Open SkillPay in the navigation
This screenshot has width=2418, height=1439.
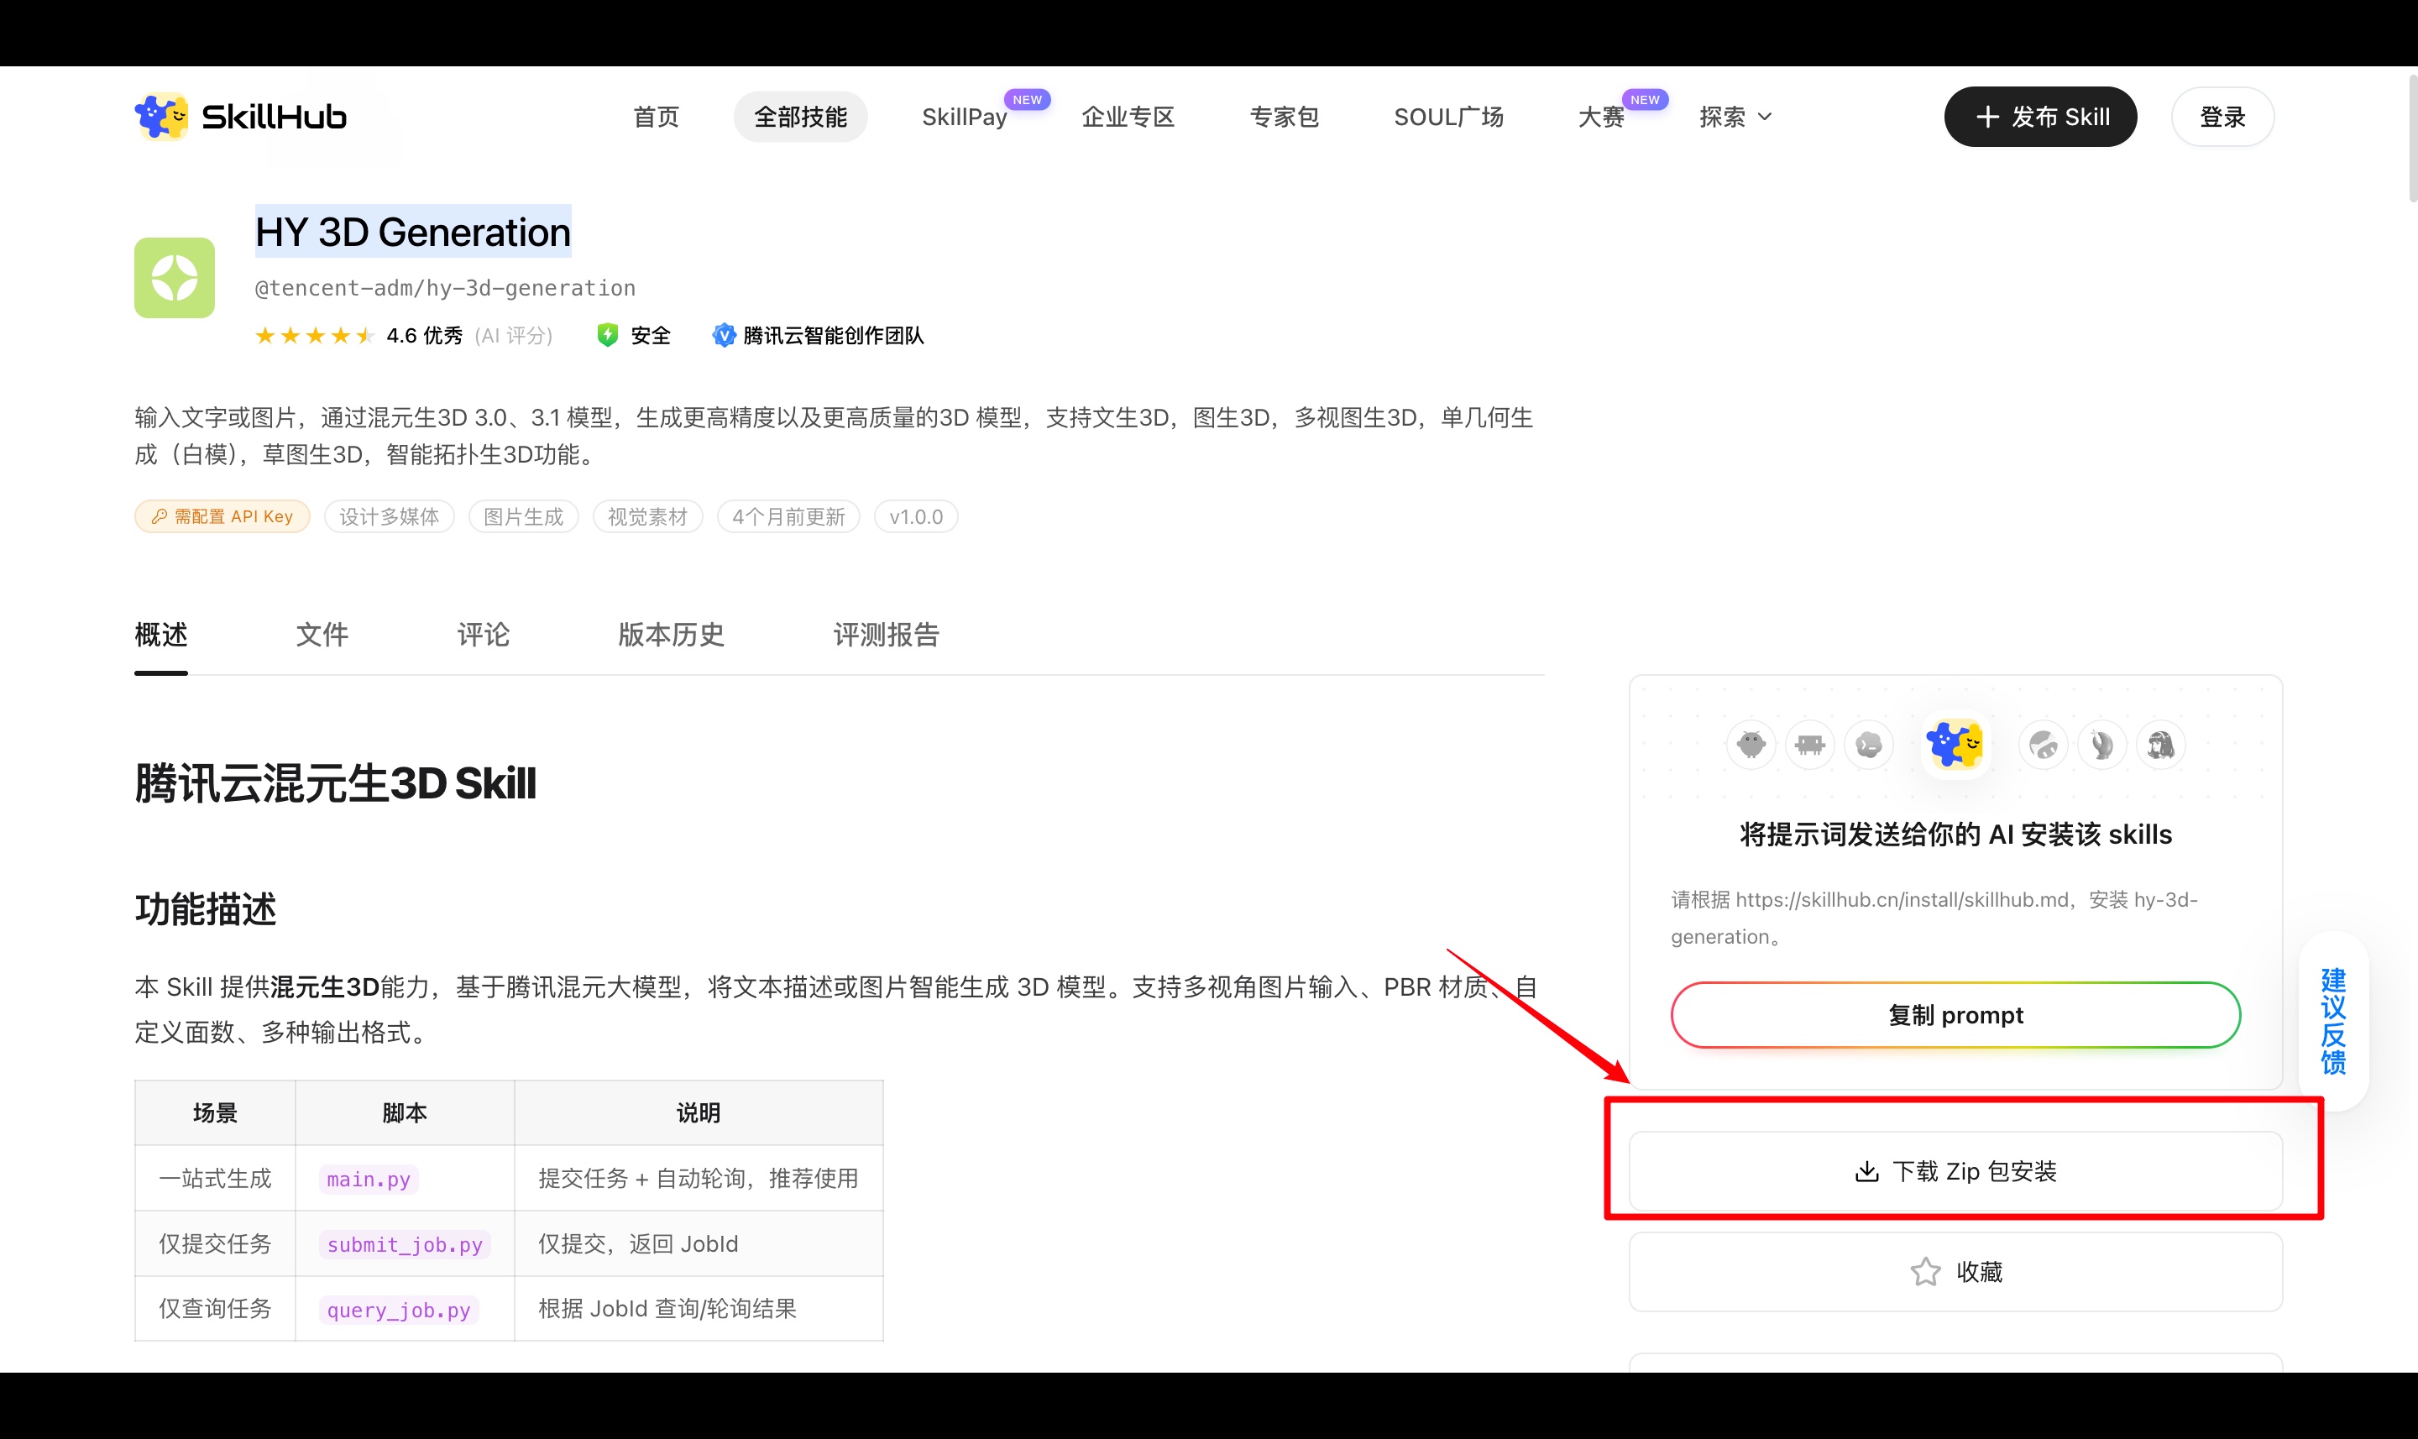(965, 118)
